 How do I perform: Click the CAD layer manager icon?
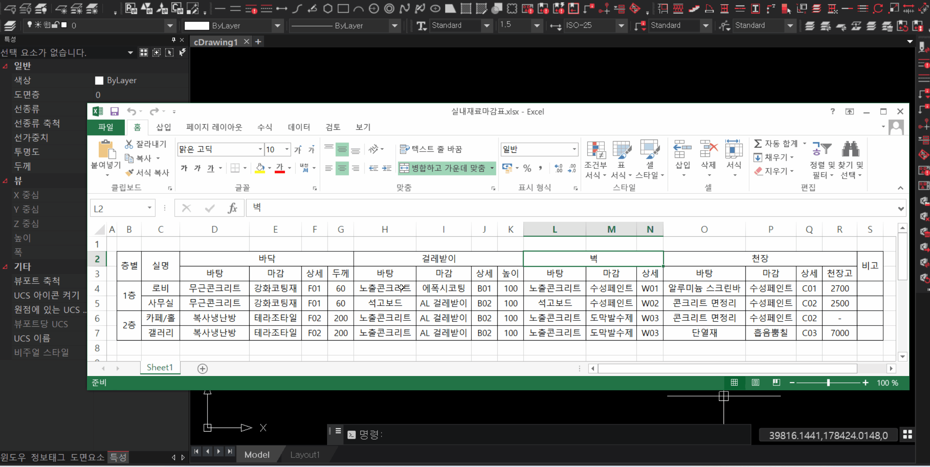point(10,26)
